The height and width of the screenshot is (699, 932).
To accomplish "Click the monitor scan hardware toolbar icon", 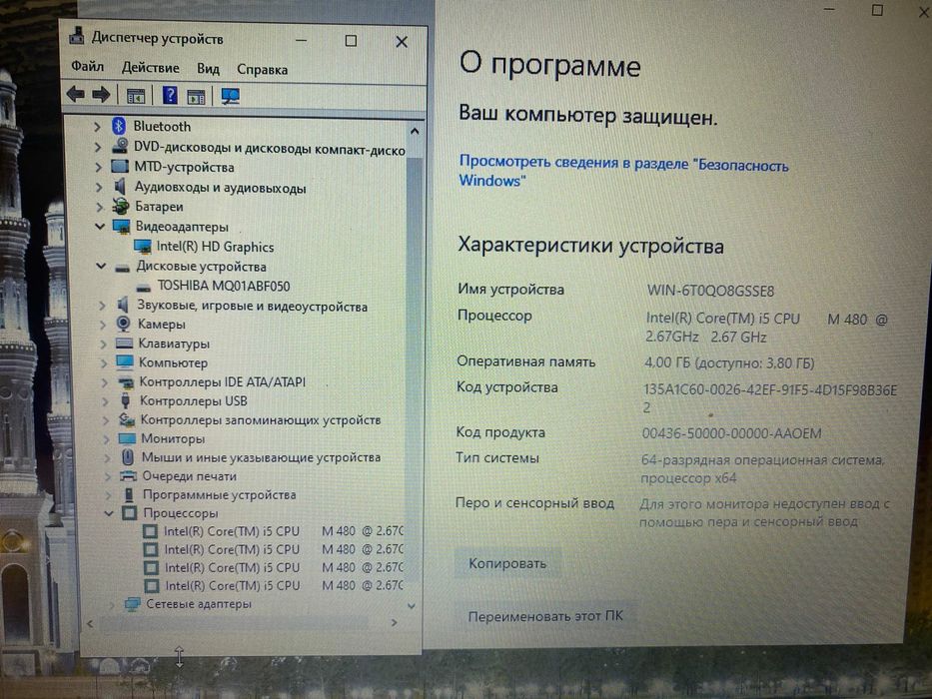I will pyautogui.click(x=230, y=96).
